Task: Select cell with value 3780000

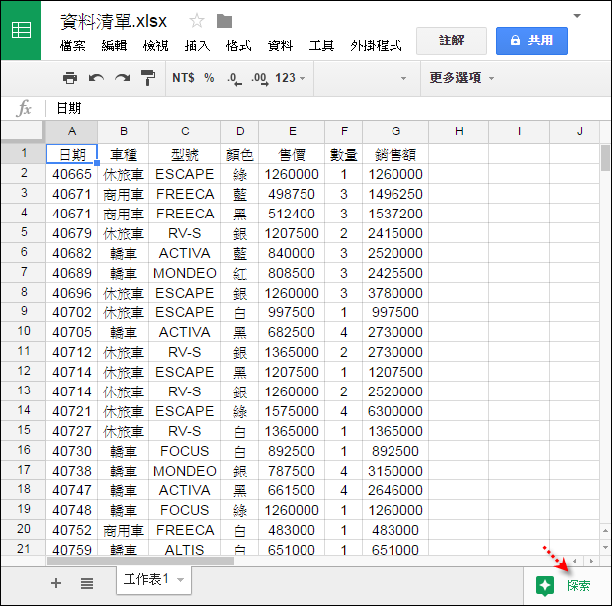Action: pos(395,293)
